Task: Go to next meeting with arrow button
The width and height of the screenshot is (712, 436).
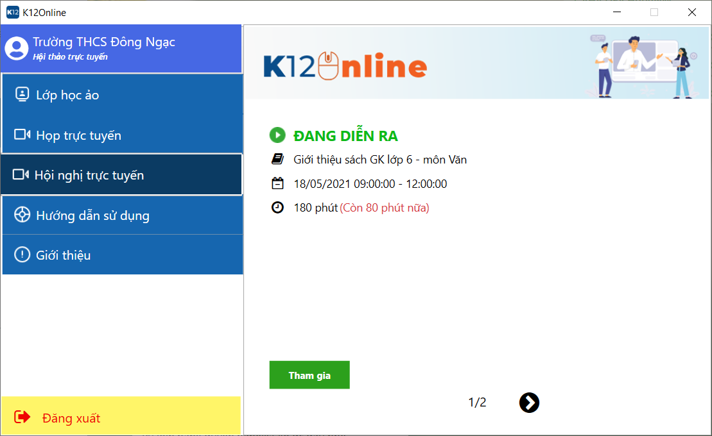Action: 529,403
